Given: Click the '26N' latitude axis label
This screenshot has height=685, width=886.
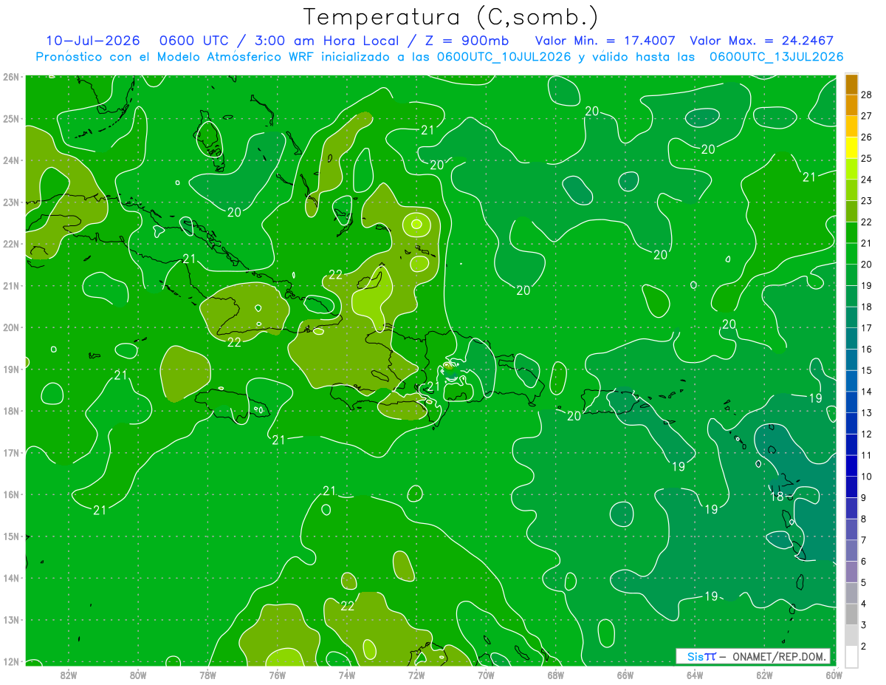Looking at the screenshot, I should (x=11, y=77).
